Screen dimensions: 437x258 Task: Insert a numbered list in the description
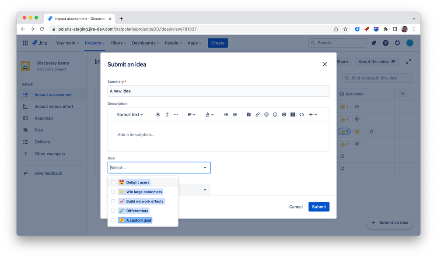coord(235,114)
